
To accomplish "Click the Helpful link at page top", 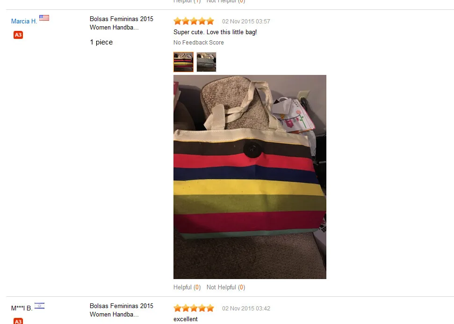I will point(187,1).
